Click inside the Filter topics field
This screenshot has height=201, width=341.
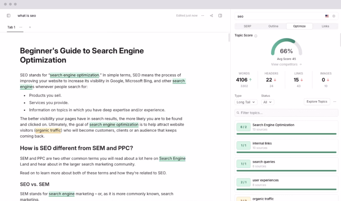click(x=286, y=113)
